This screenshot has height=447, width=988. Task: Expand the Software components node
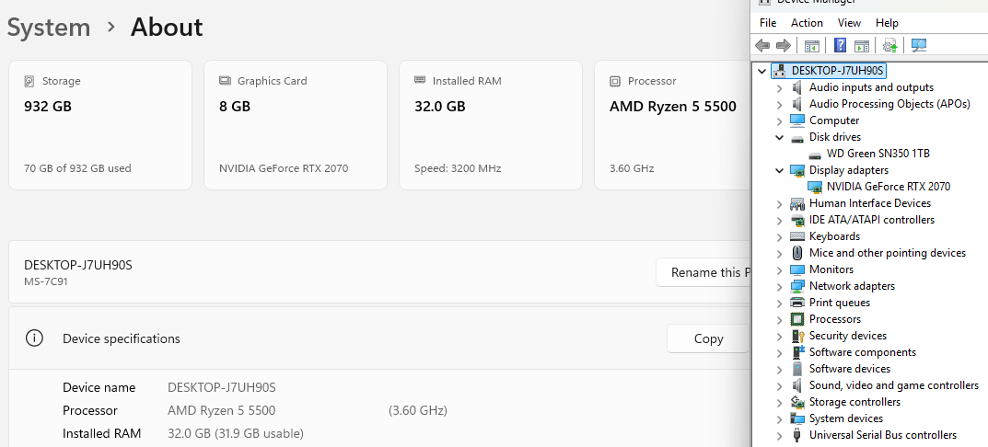point(779,352)
